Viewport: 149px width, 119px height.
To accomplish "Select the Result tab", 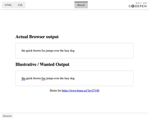I will (81, 5).
